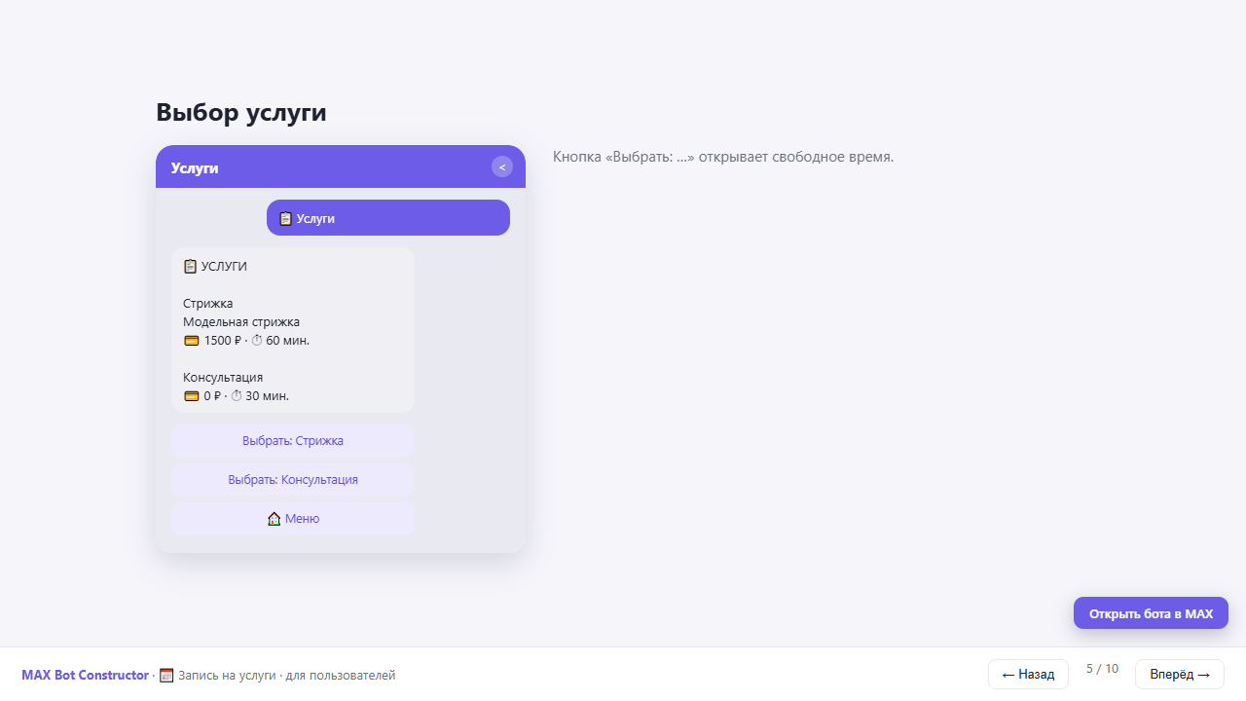The width and height of the screenshot is (1246, 701).
Task: Choose the Выбрать: Консультация button
Action: pos(293,480)
